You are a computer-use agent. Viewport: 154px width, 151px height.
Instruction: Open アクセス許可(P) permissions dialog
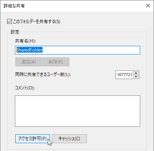click(32, 139)
